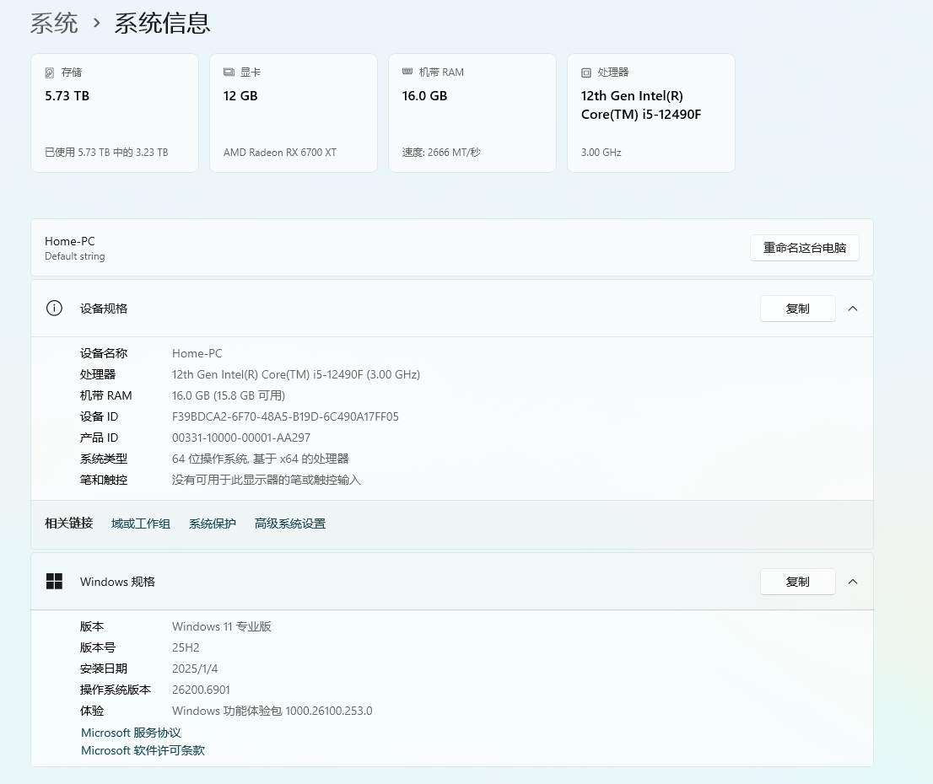Open 高级系统设置 link

point(290,524)
